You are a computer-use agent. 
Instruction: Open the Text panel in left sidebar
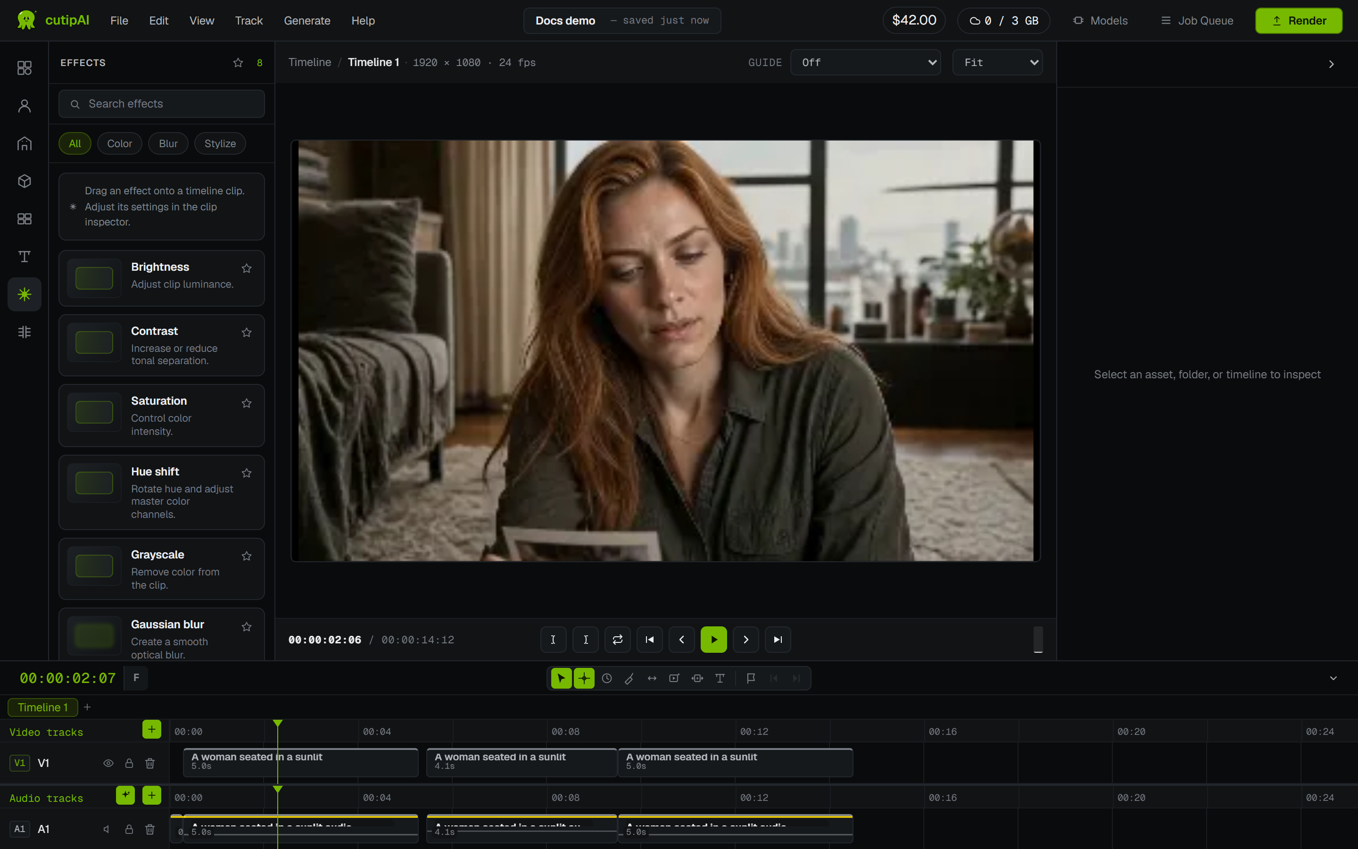coord(24,257)
